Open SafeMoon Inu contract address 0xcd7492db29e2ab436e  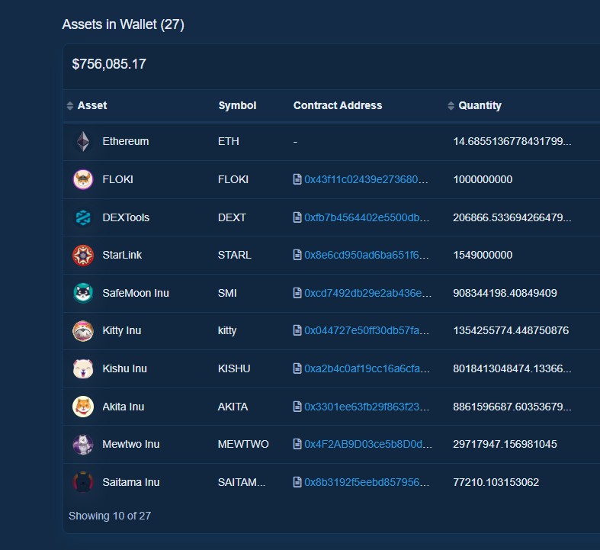tap(368, 293)
